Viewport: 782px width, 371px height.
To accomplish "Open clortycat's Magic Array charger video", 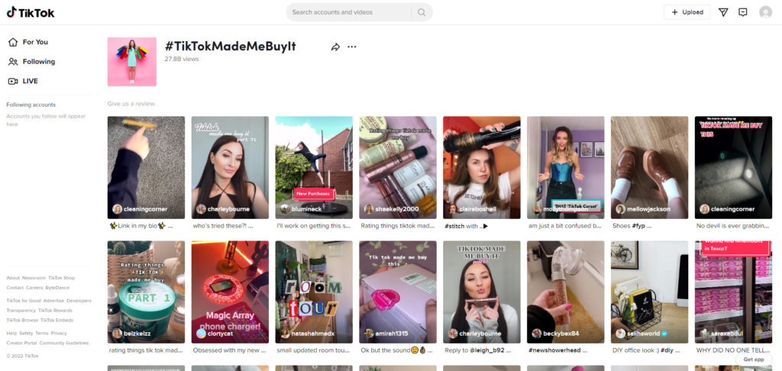I will (230, 292).
